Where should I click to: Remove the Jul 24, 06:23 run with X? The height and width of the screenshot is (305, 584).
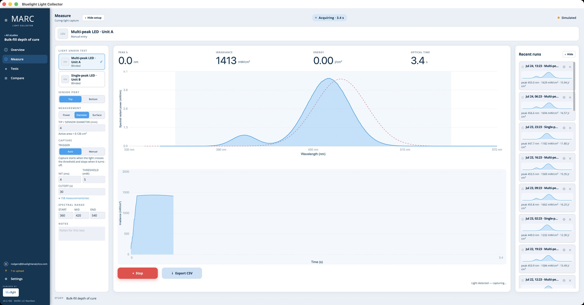pos(570,97)
